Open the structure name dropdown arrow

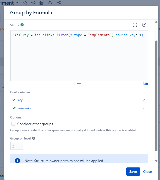17,3
